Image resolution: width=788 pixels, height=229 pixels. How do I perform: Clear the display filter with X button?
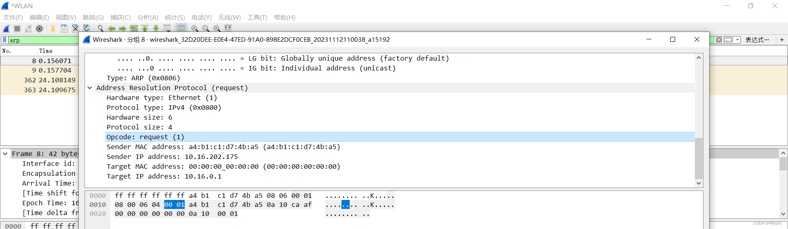pos(719,40)
